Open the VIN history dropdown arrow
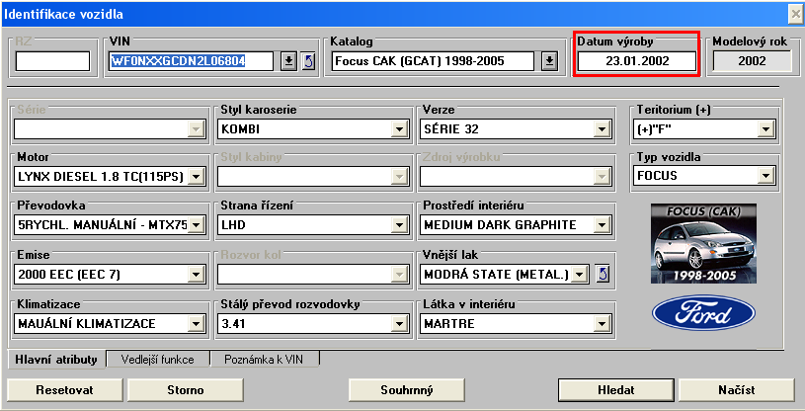Image resolution: width=805 pixels, height=411 pixels. click(x=288, y=61)
